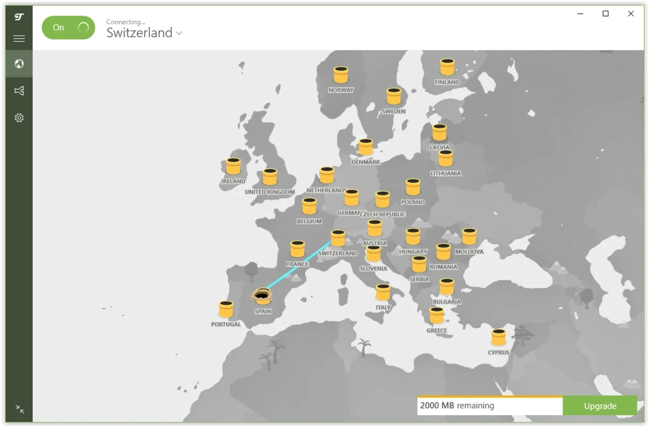Click the 2000 MB remaining data indicator
Image resolution: width=649 pixels, height=427 pixels.
490,406
